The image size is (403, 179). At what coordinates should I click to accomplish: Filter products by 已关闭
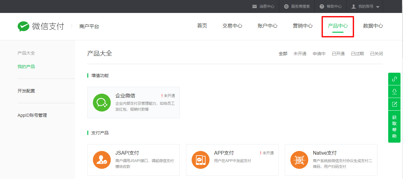point(376,54)
